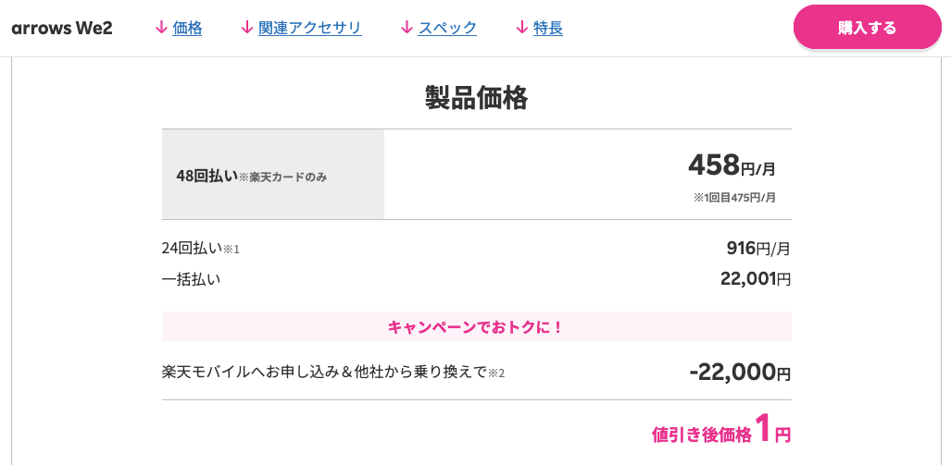Click the -22,000円 discount amount

click(x=740, y=373)
